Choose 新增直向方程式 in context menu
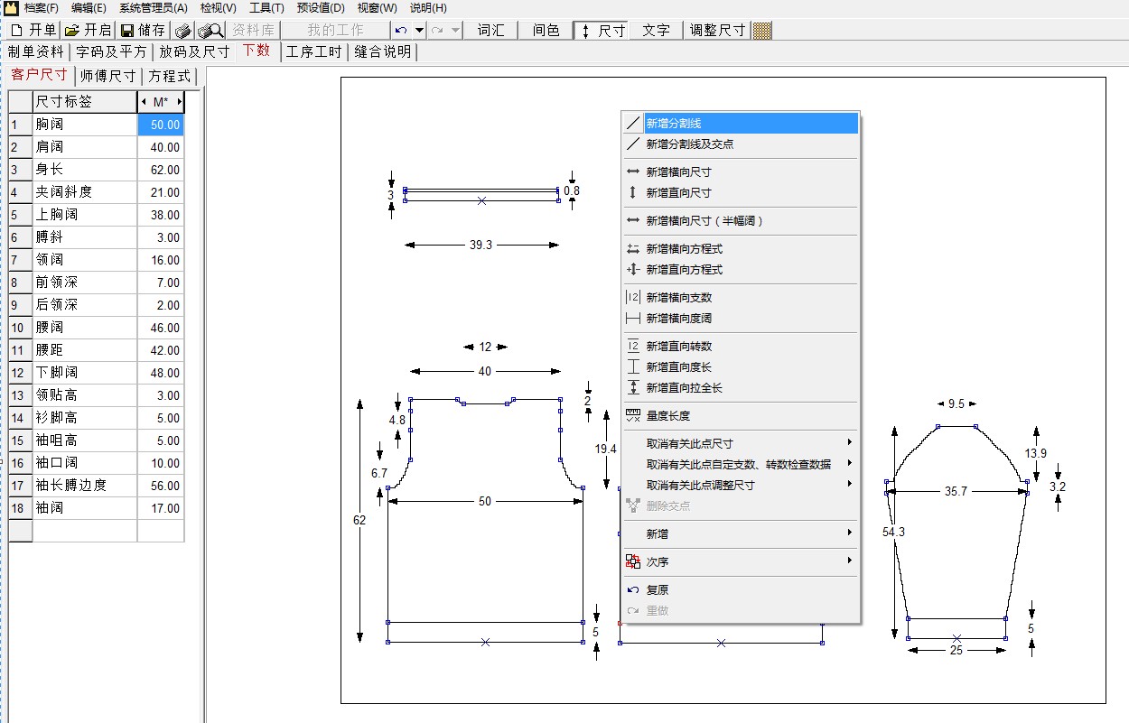Screen dimensions: 1129x723 pyautogui.click(x=741, y=269)
